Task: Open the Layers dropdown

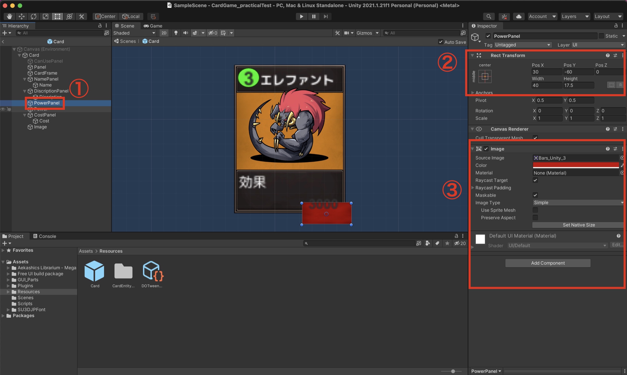Action: click(x=575, y=16)
